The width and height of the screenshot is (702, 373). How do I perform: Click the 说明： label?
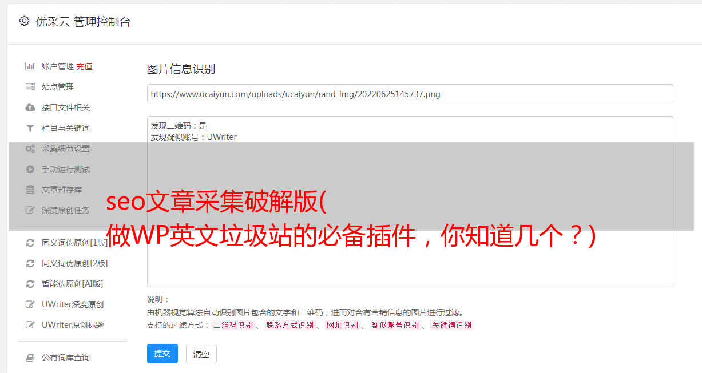pyautogui.click(x=158, y=299)
